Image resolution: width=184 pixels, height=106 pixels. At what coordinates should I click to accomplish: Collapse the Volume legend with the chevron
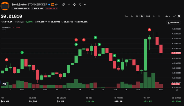(x=4, y=31)
